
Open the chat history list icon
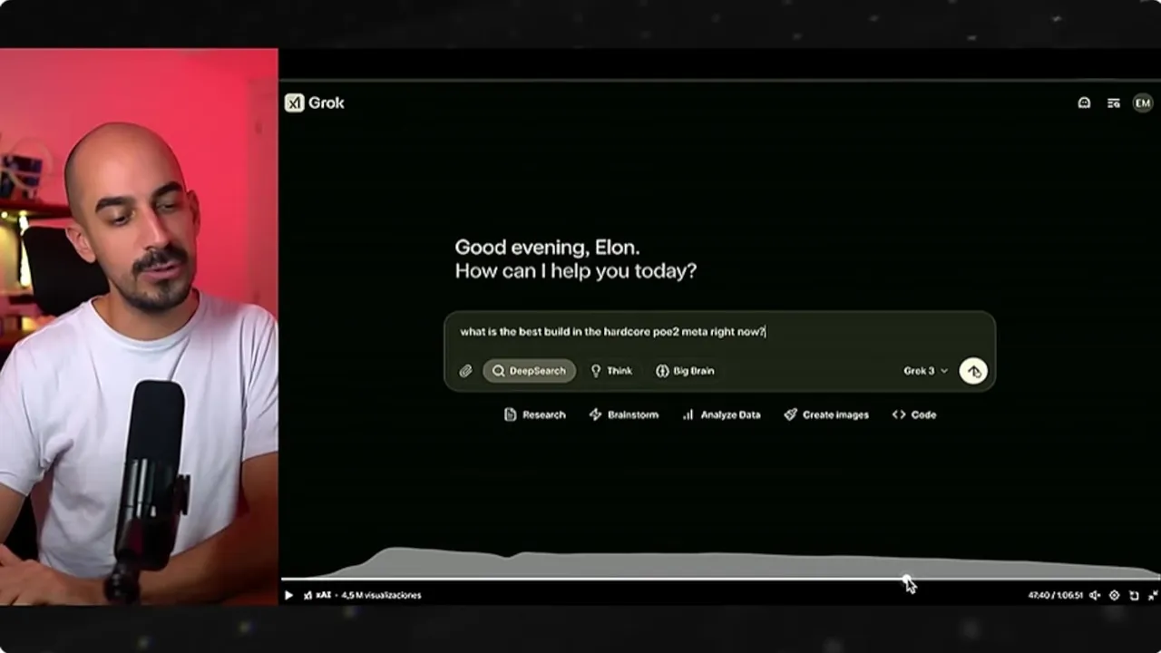tap(1114, 103)
